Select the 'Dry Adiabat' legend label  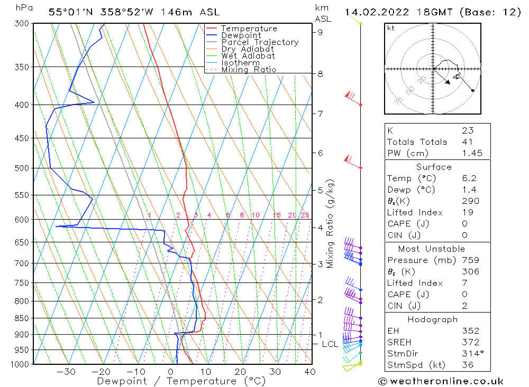[x=247, y=49]
